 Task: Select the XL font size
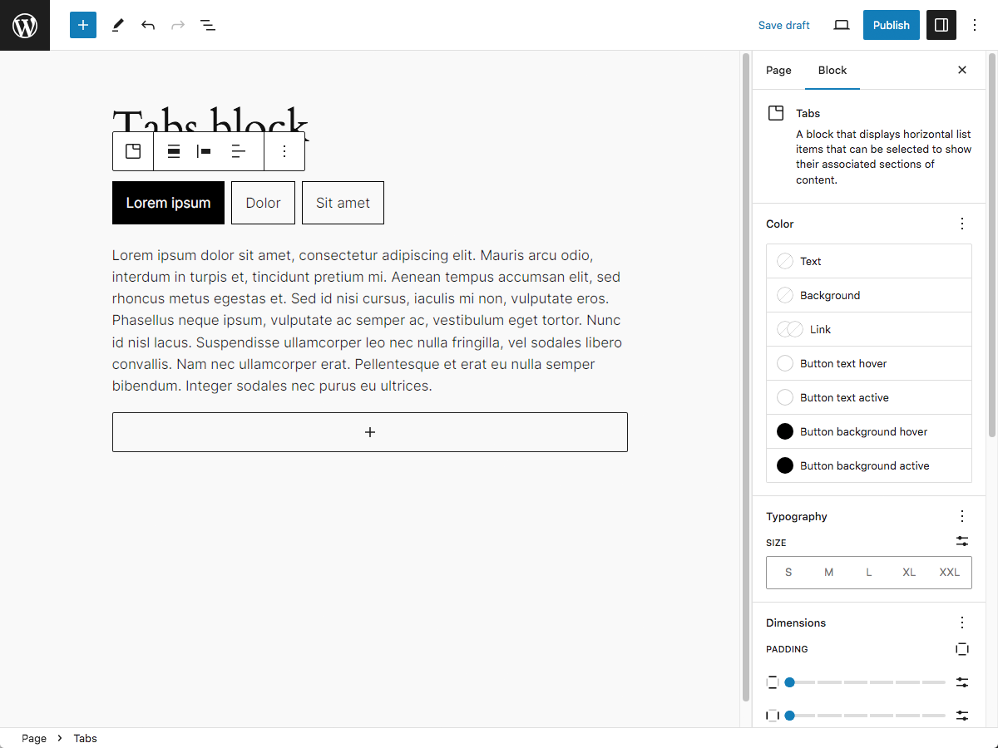point(909,573)
